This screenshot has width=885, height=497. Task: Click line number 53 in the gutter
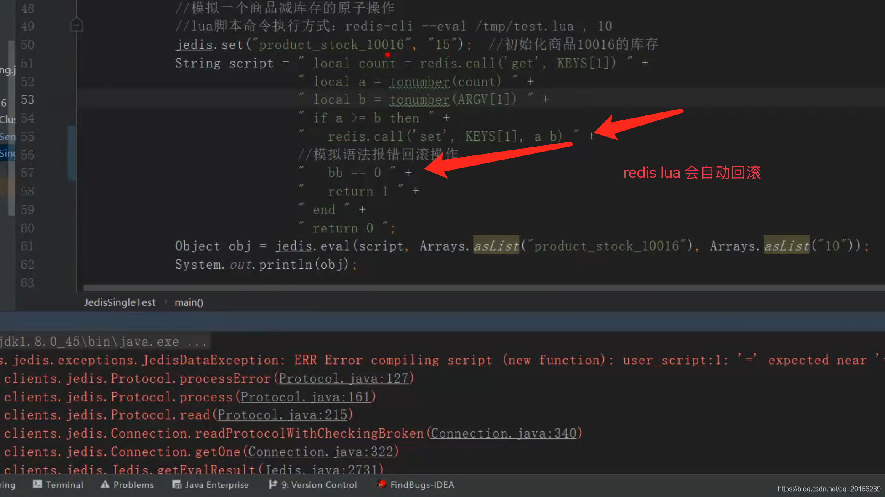27,100
